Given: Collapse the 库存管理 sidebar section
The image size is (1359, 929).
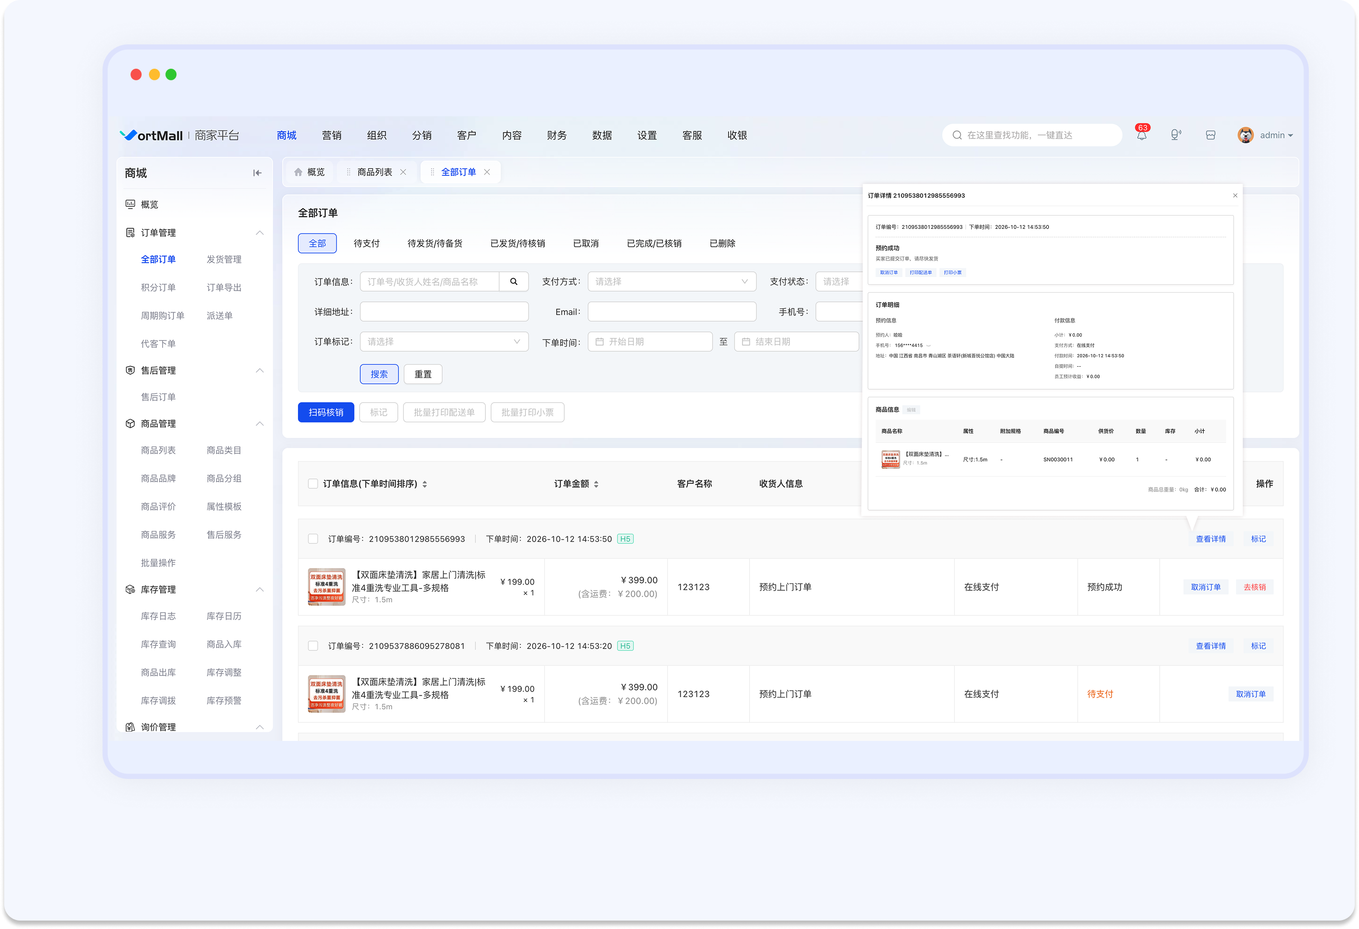Looking at the screenshot, I should click(259, 590).
